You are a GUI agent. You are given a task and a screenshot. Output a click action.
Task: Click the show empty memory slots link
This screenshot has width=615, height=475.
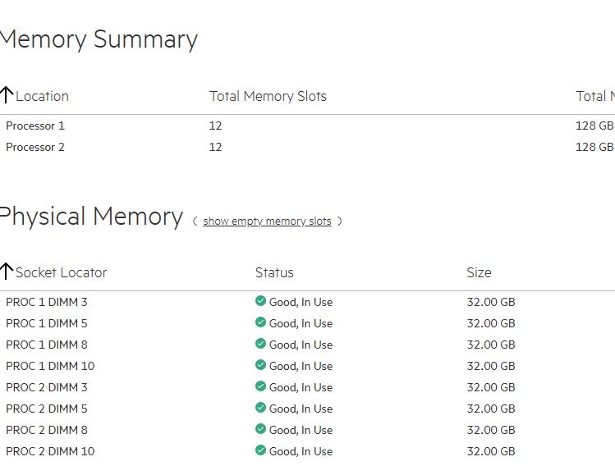[267, 222]
